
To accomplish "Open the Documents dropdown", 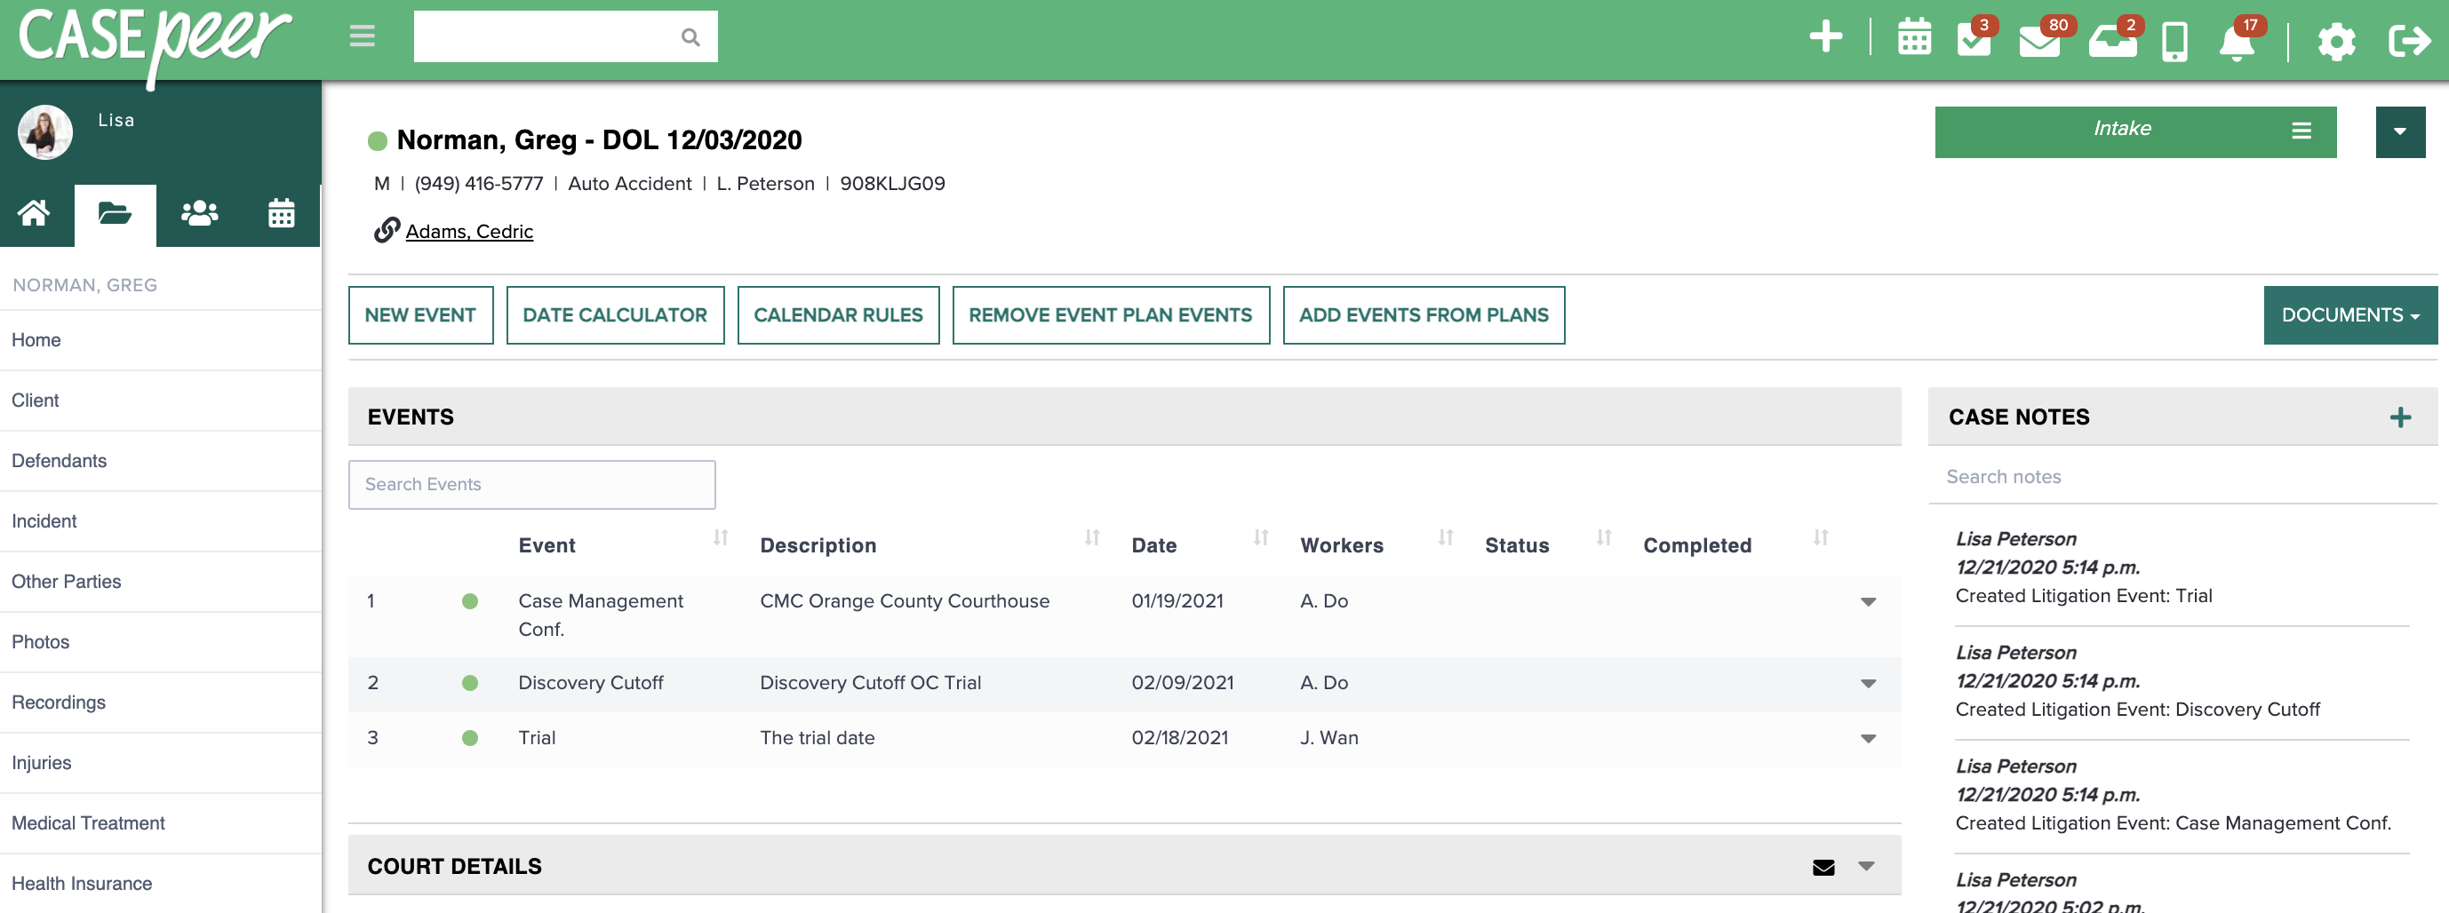I will point(2349,314).
